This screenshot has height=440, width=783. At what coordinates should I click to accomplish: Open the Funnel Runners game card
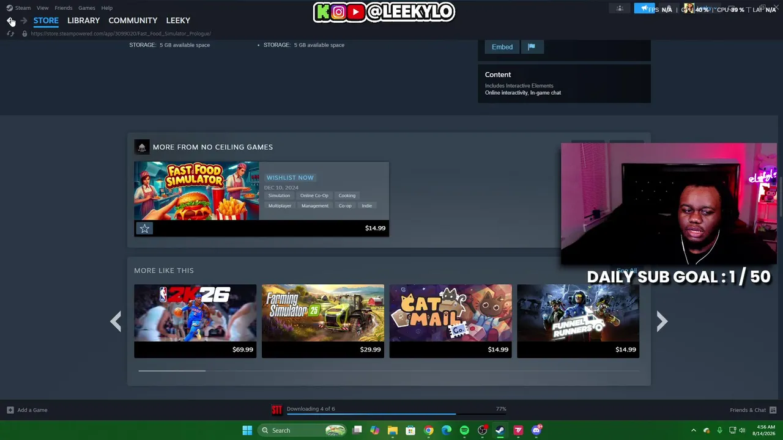(x=578, y=321)
